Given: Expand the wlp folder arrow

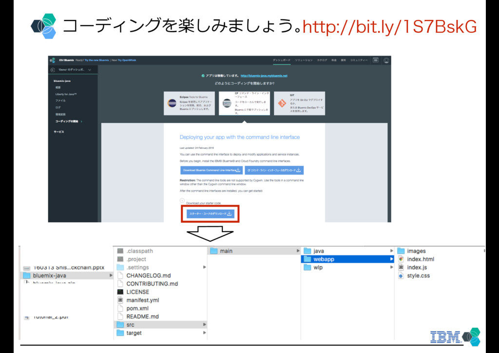Looking at the screenshot, I should (x=392, y=267).
